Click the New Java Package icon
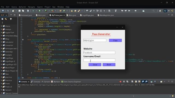This screenshot has height=98, width=175. coord(60,11)
